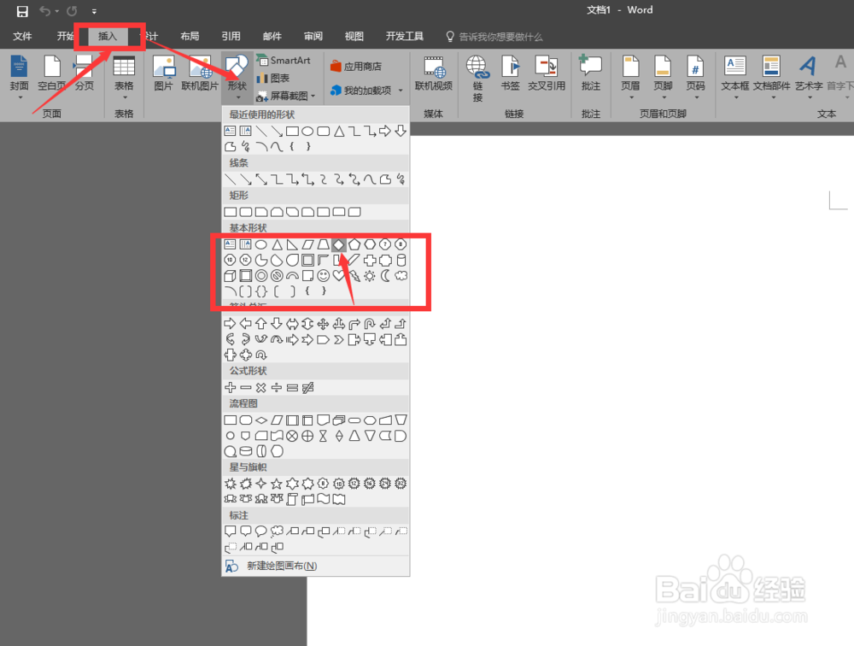This screenshot has width=854, height=646.
Task: Click 新建绘图画布 to create drawing canvas
Action: click(x=282, y=566)
